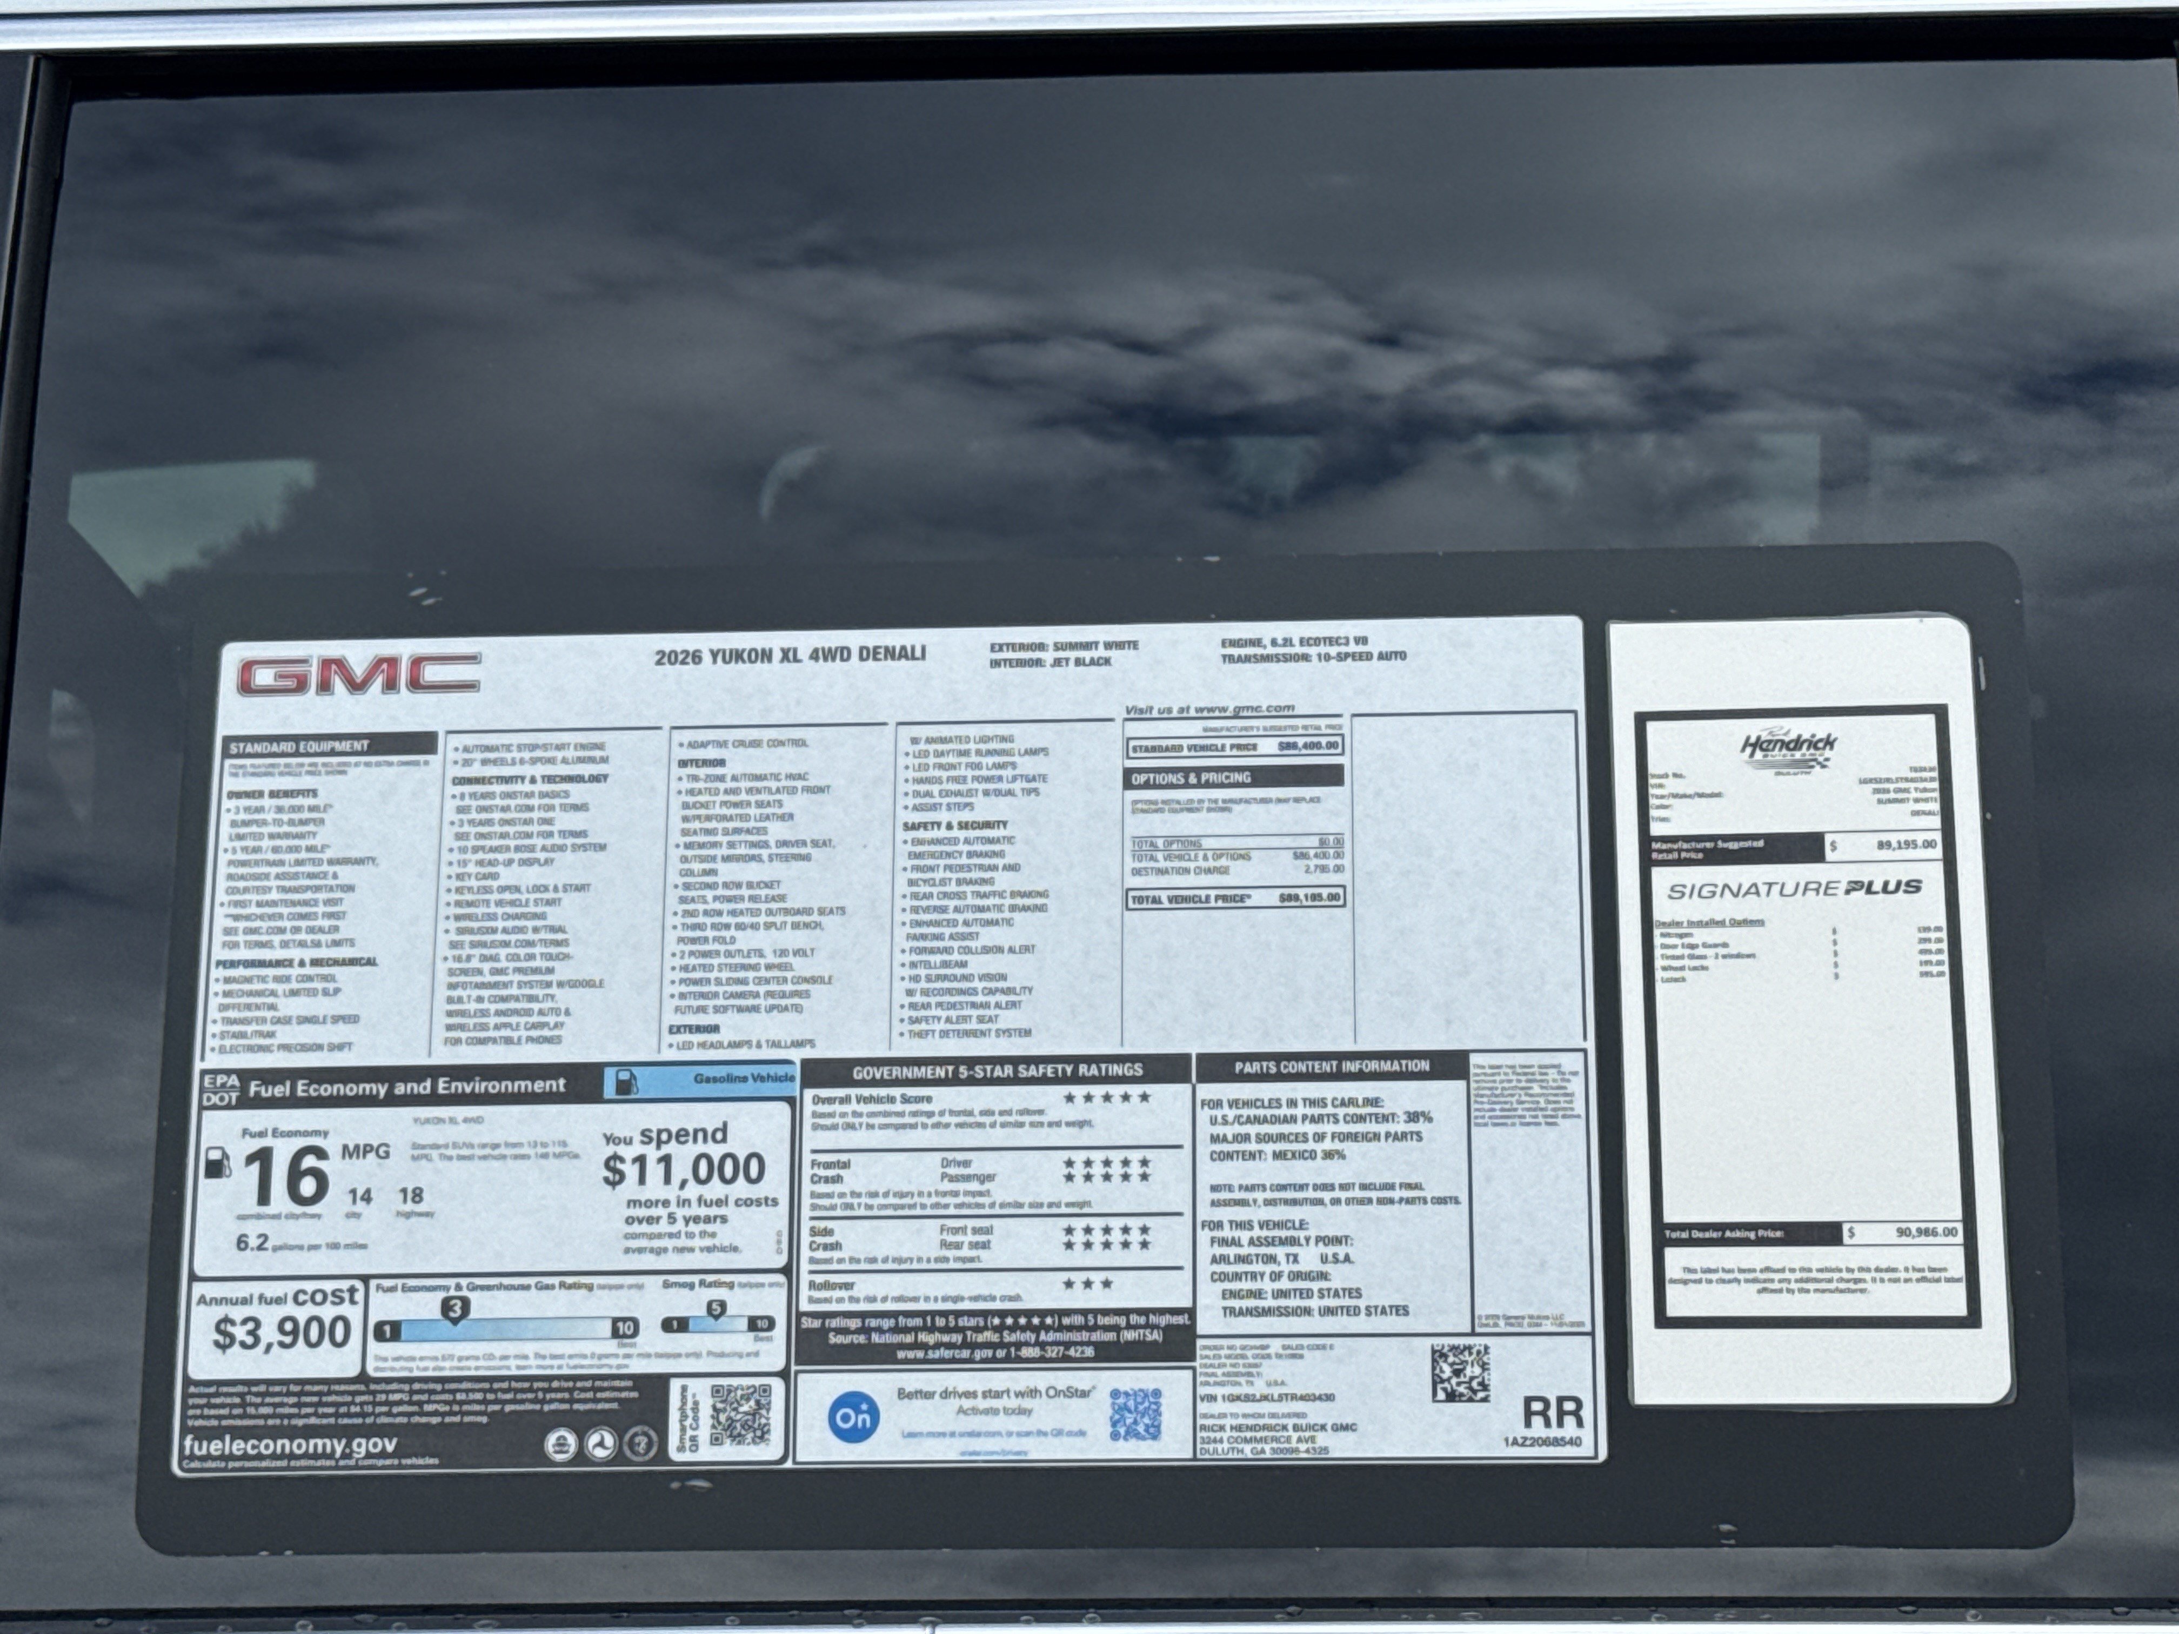Click the CONNECTIVITY & TECHNOLOGY subheading
This screenshot has width=2179, height=1634.
pyautogui.click(x=529, y=779)
